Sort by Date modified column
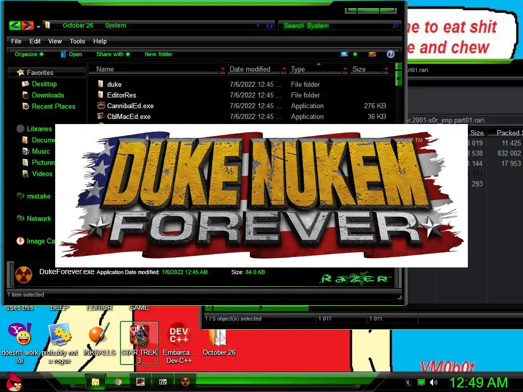This screenshot has width=523, height=392. 253,69
